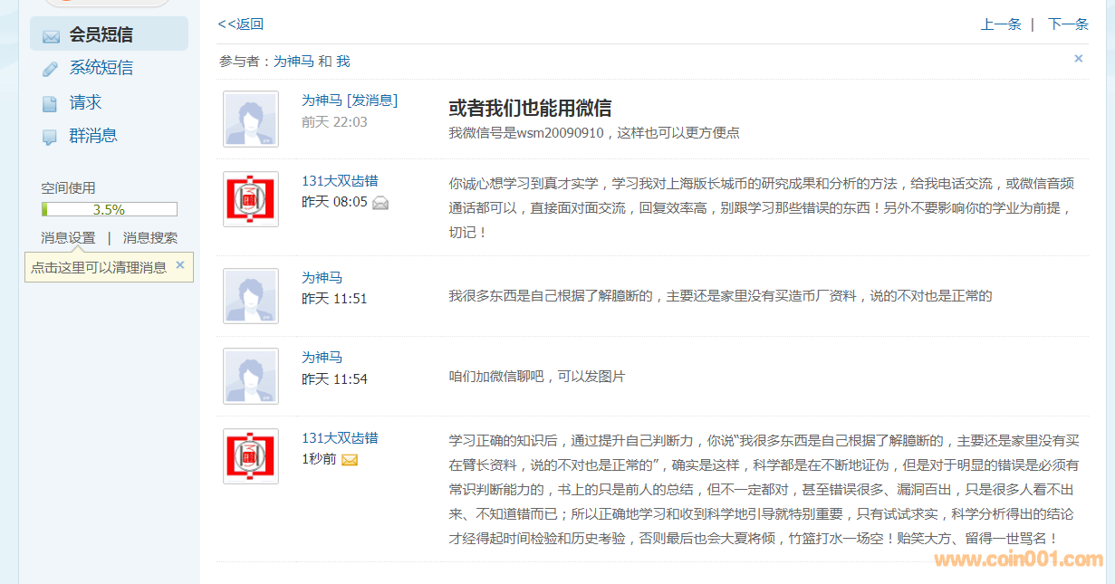1115x584 pixels.
Task: Go back via the <<返回 link
Action: coord(240,24)
